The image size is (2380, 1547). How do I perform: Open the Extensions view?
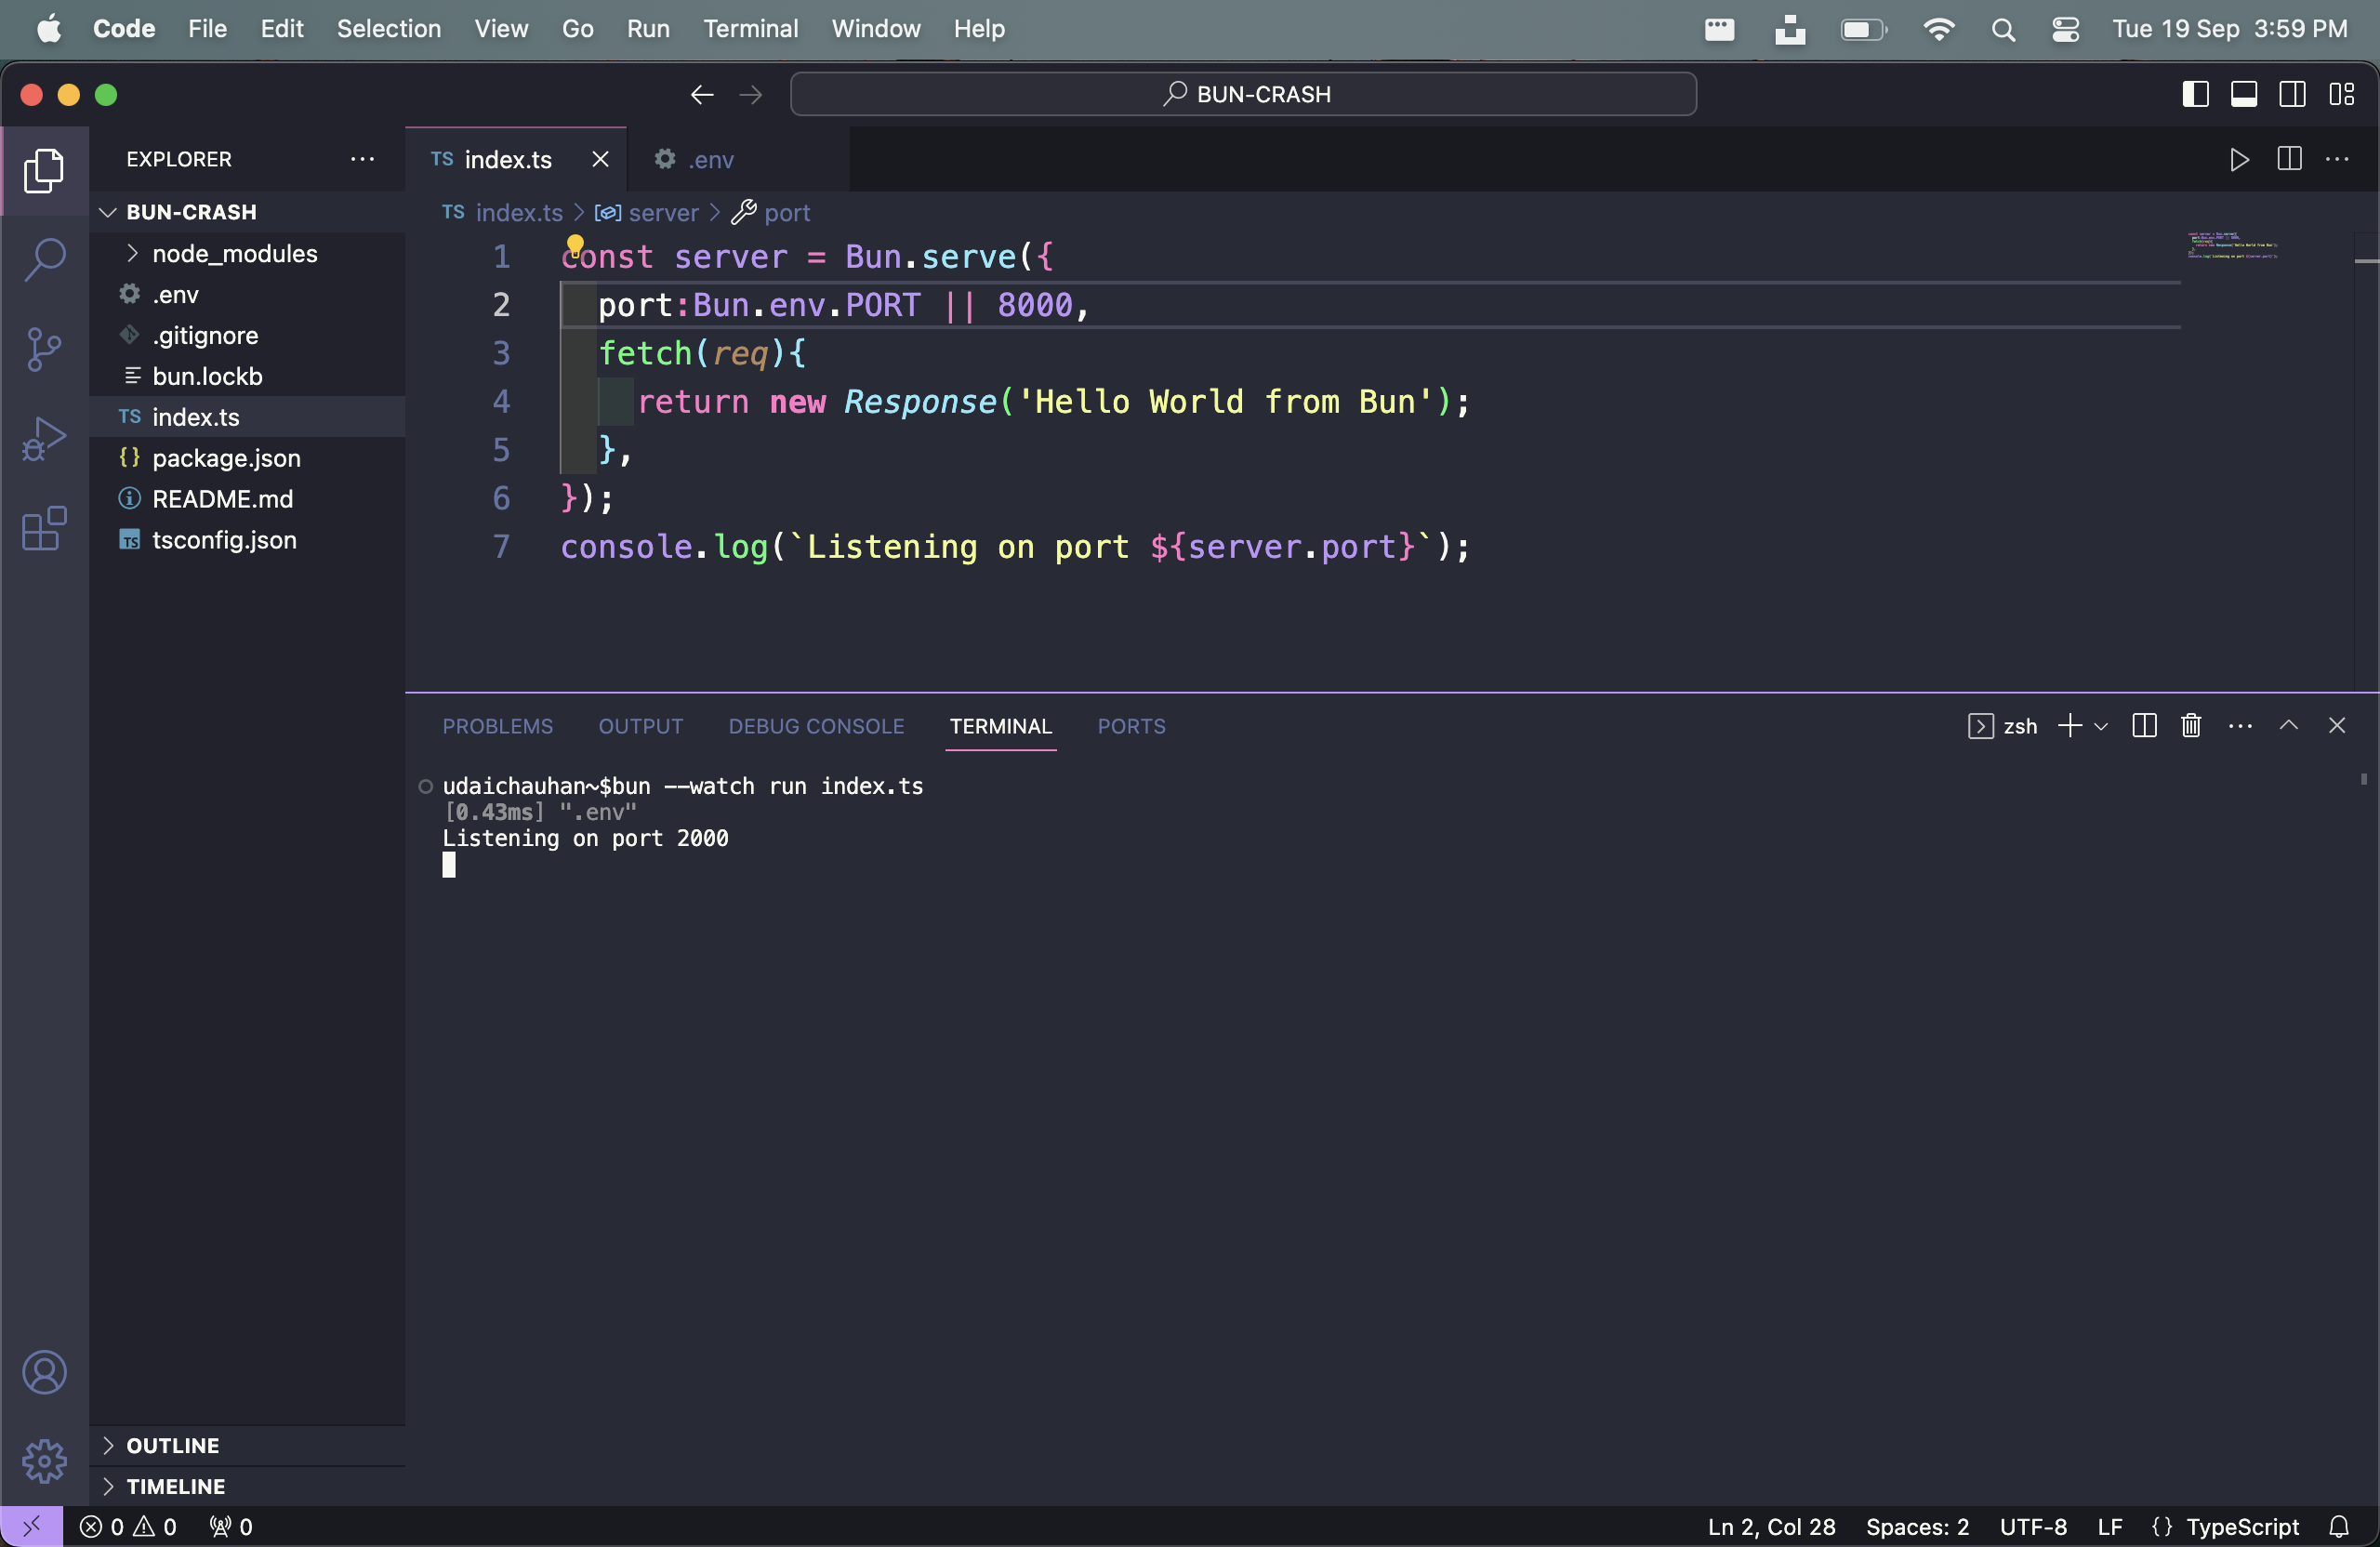tap(44, 528)
